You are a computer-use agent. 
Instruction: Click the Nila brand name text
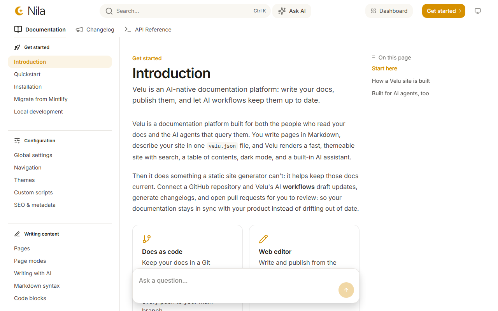click(x=37, y=11)
